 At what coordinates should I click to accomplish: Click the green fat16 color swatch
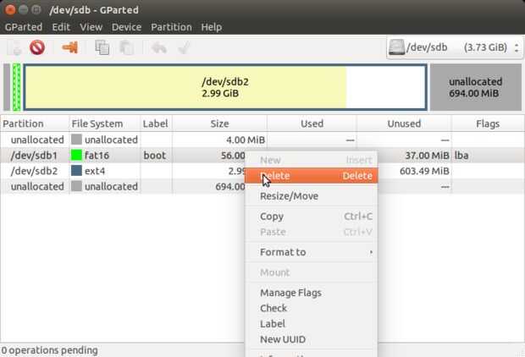[76, 156]
